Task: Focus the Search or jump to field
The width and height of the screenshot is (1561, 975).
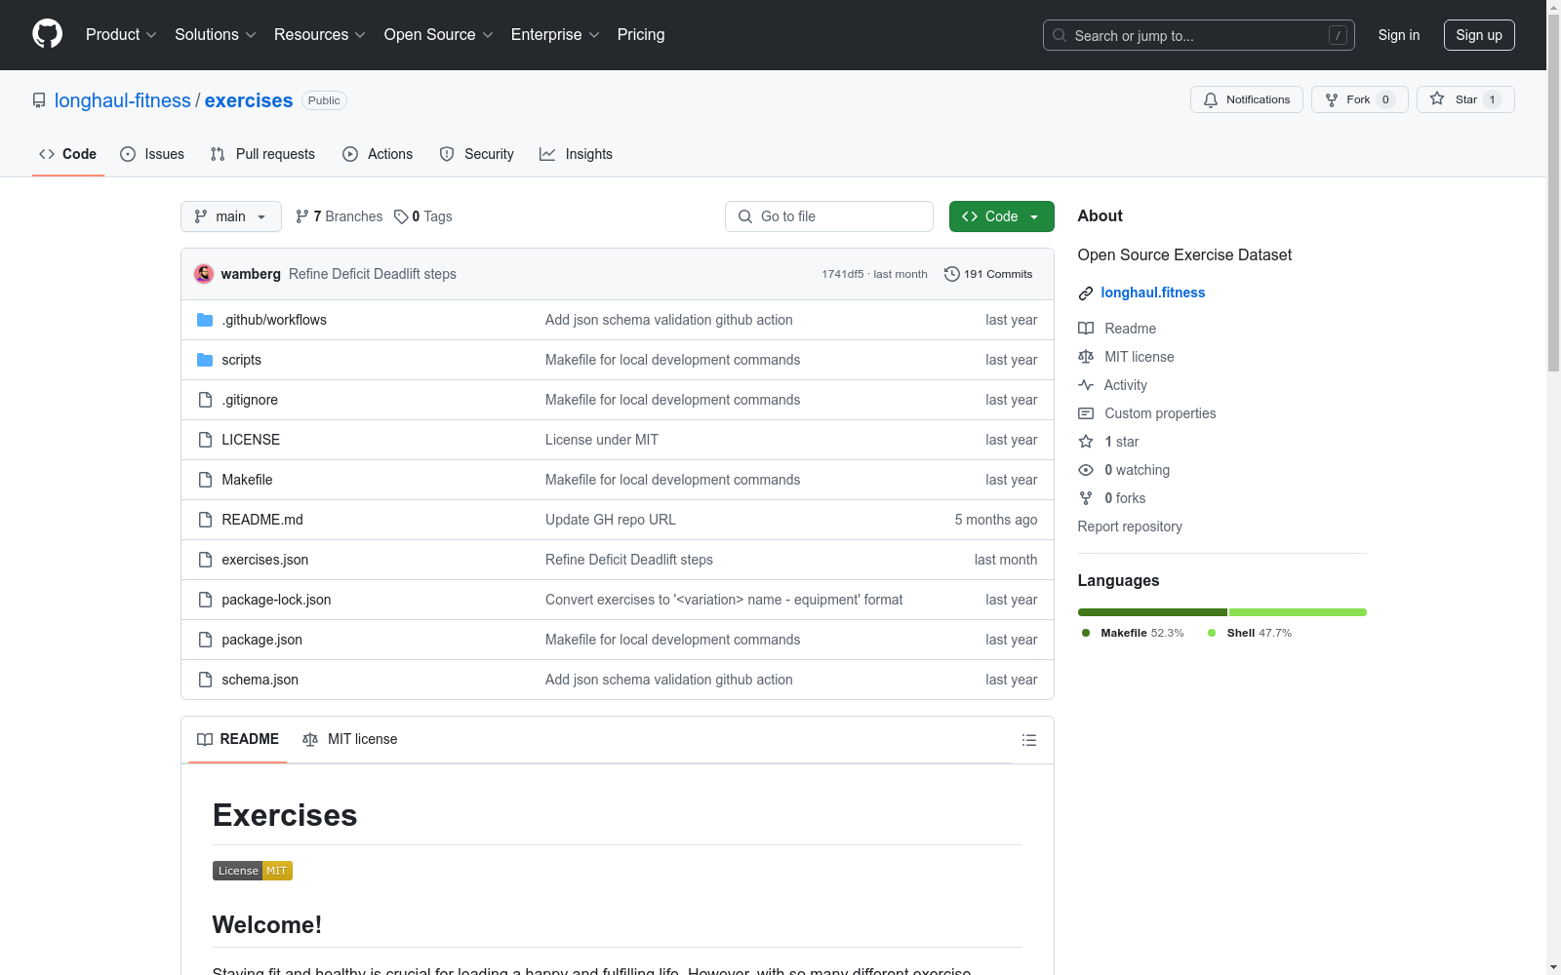Action: click(x=1199, y=35)
